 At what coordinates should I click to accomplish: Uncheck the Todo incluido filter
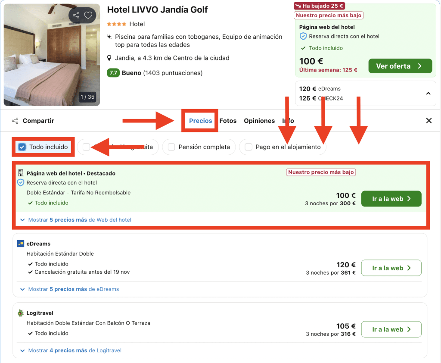22,147
